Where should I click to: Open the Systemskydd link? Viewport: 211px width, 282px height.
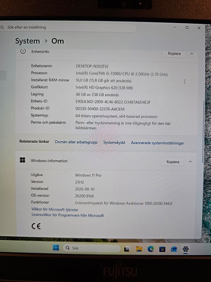click(x=114, y=143)
